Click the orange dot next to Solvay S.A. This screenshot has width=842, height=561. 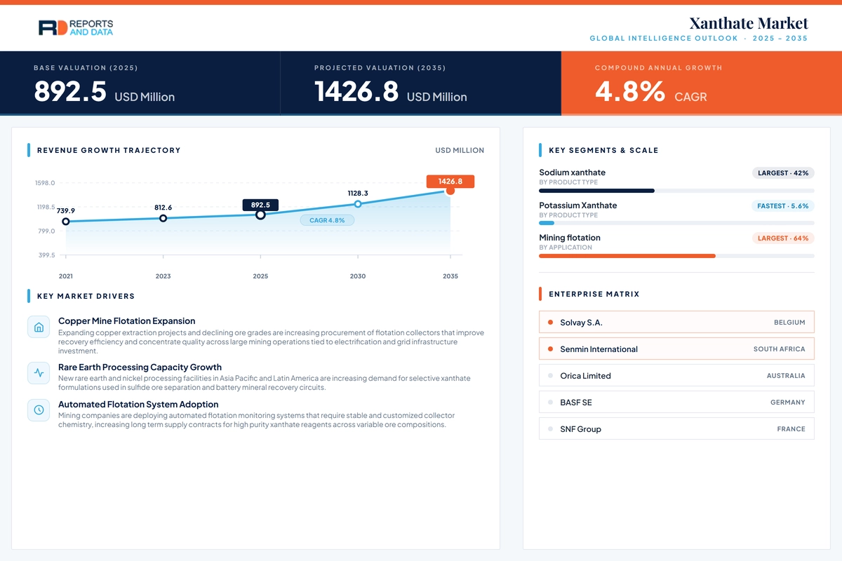point(550,323)
